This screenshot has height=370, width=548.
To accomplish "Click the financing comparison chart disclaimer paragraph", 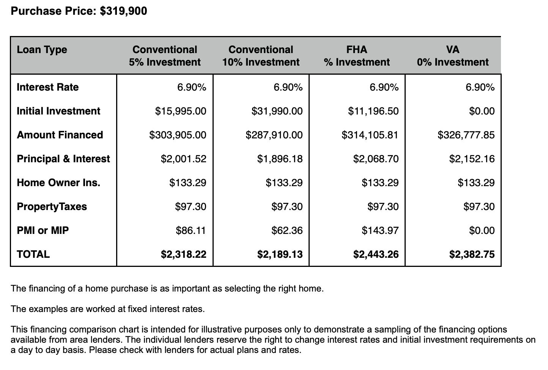I will pyautogui.click(x=273, y=340).
